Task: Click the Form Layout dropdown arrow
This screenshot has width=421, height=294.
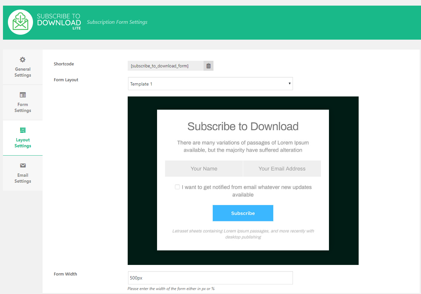Action: tap(289, 84)
